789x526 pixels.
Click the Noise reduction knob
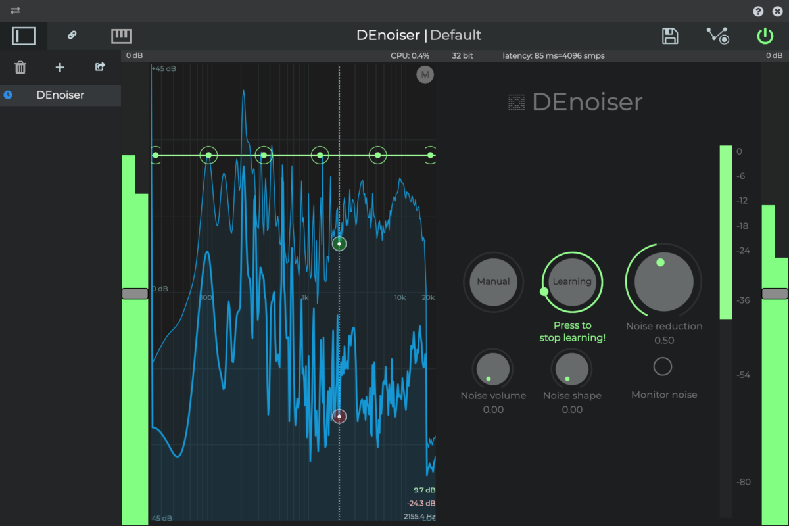point(663,281)
